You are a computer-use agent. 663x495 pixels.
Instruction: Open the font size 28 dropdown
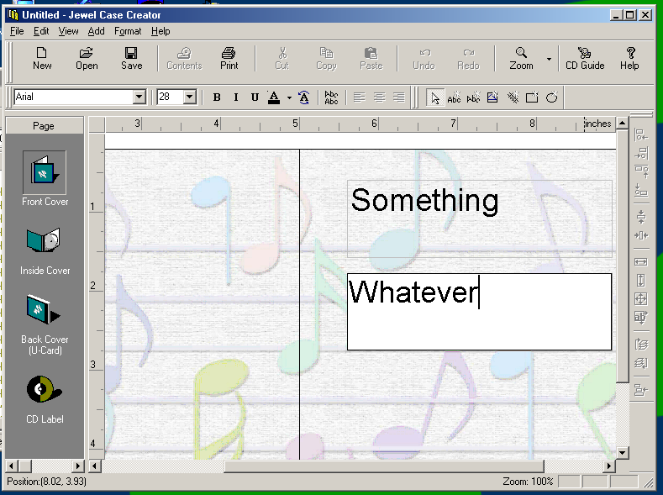pyautogui.click(x=189, y=97)
